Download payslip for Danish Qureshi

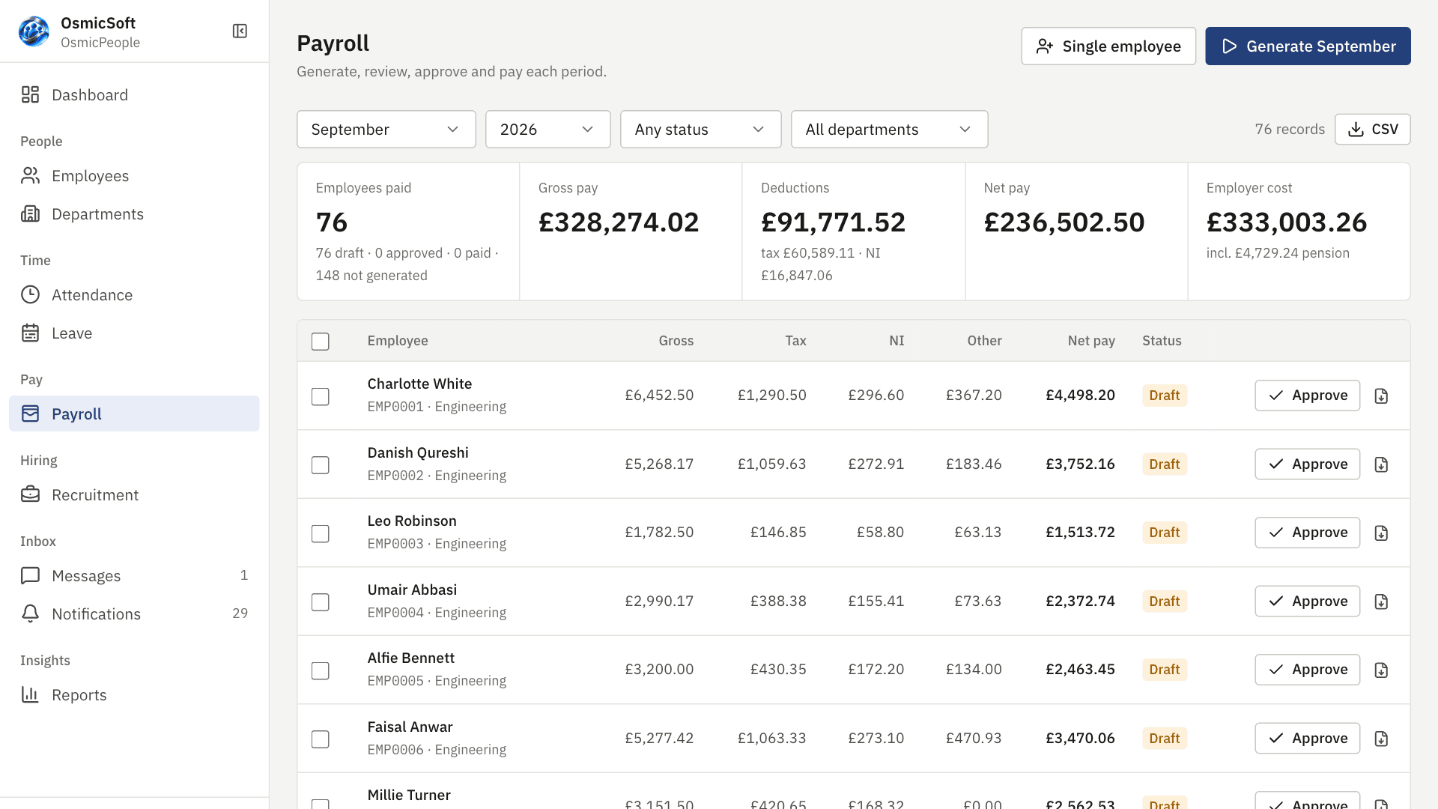point(1382,464)
